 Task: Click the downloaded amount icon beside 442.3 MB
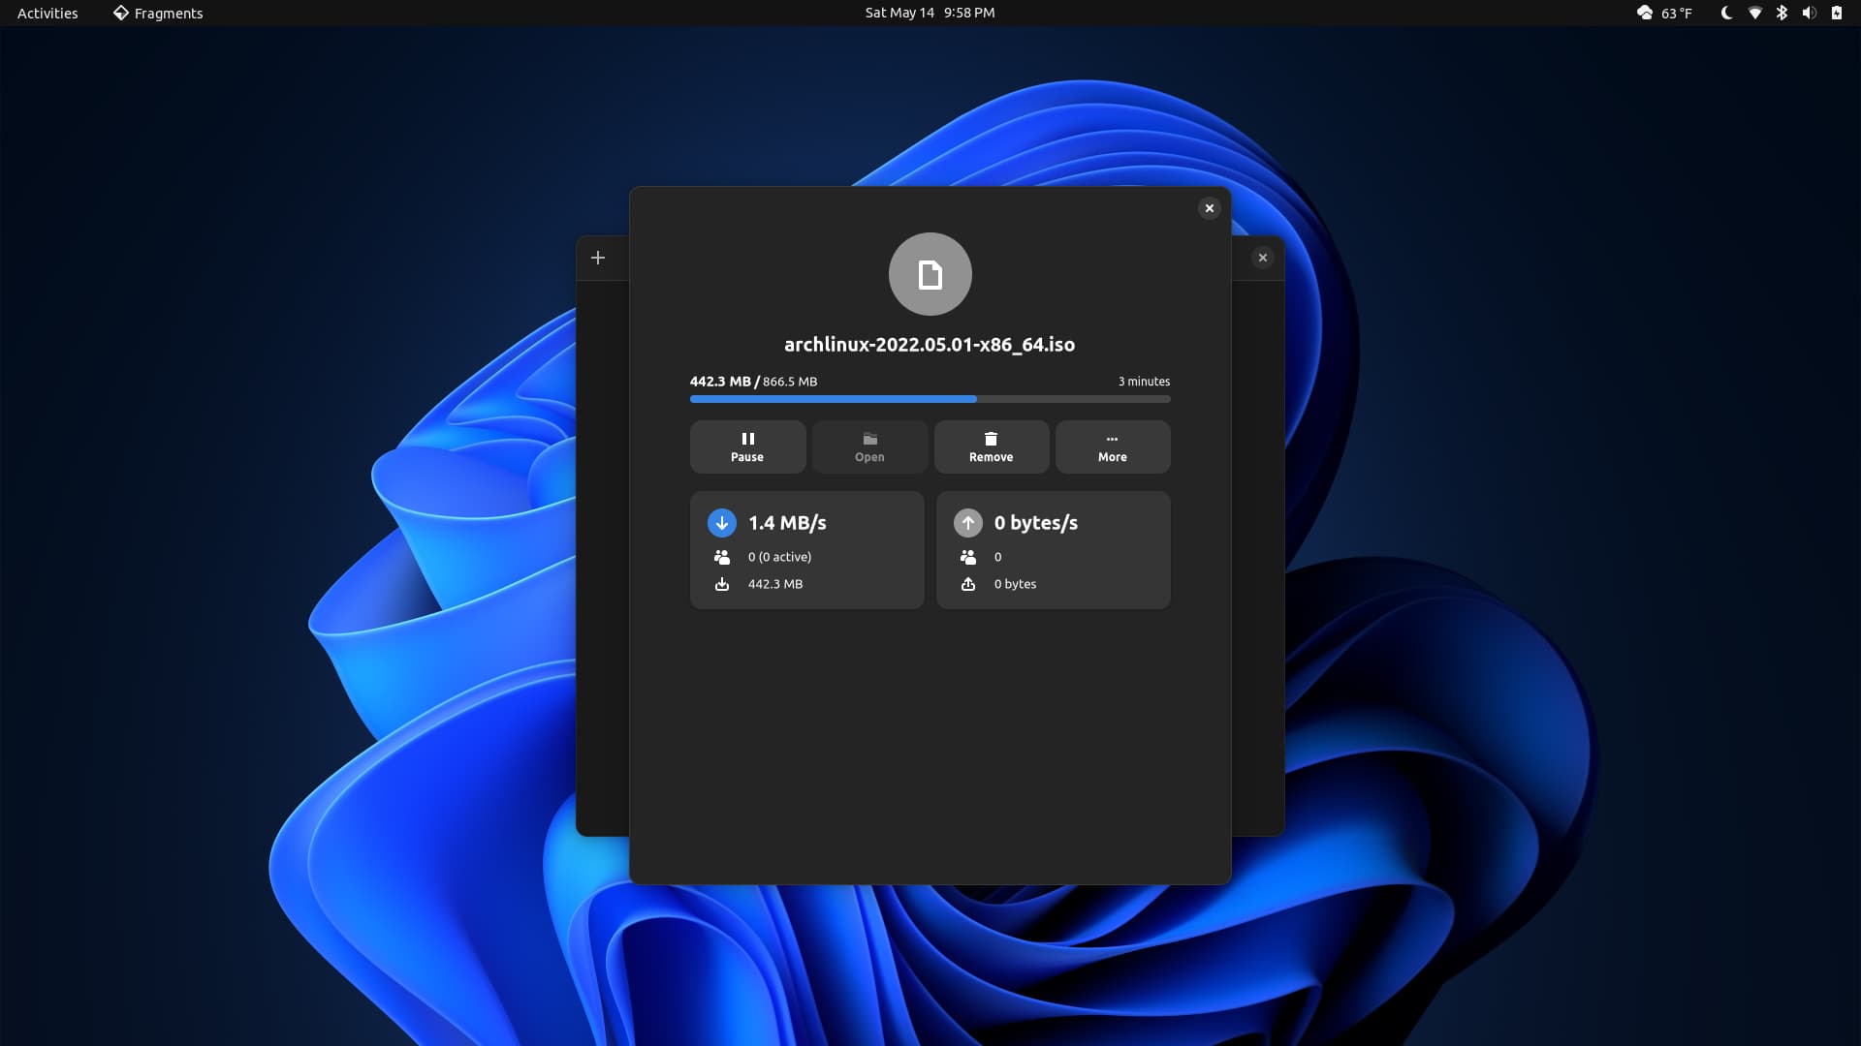click(x=722, y=584)
